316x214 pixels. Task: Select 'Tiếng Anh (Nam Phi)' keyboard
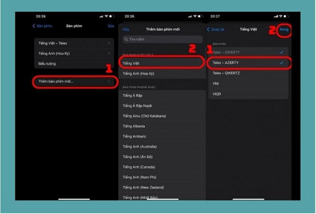[x=162, y=177]
